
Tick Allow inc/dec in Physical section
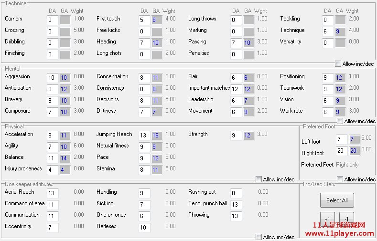[259, 179]
